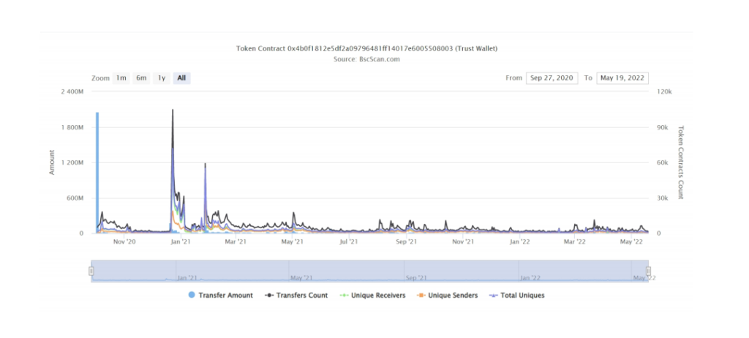This screenshot has width=749, height=338.
Task: Select the All zoom range
Action: coord(181,78)
